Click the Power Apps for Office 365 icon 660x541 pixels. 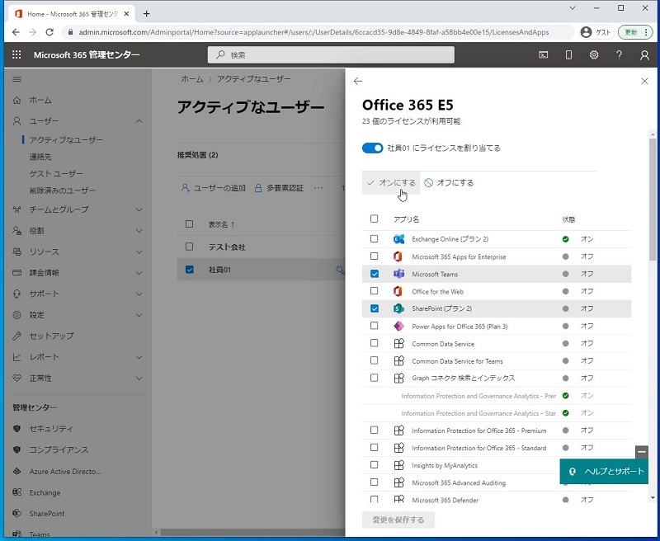[398, 326]
